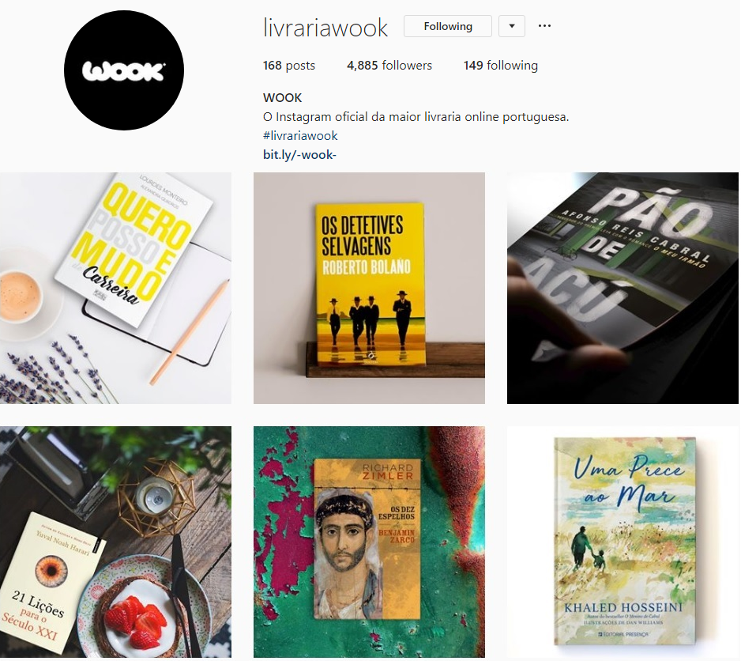View the 149 following list
This screenshot has width=741, height=661.
click(501, 66)
